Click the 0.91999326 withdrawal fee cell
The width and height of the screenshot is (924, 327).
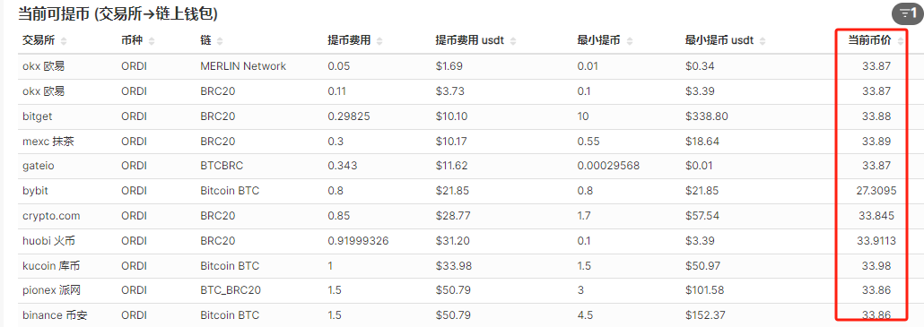(x=358, y=240)
